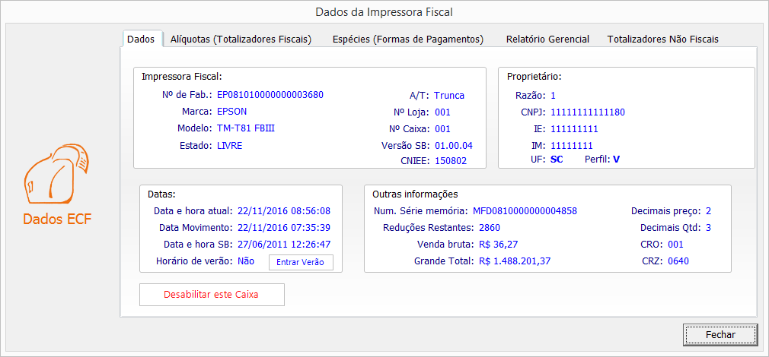
Task: Select serial number EP081010000000003680
Action: tap(270, 95)
